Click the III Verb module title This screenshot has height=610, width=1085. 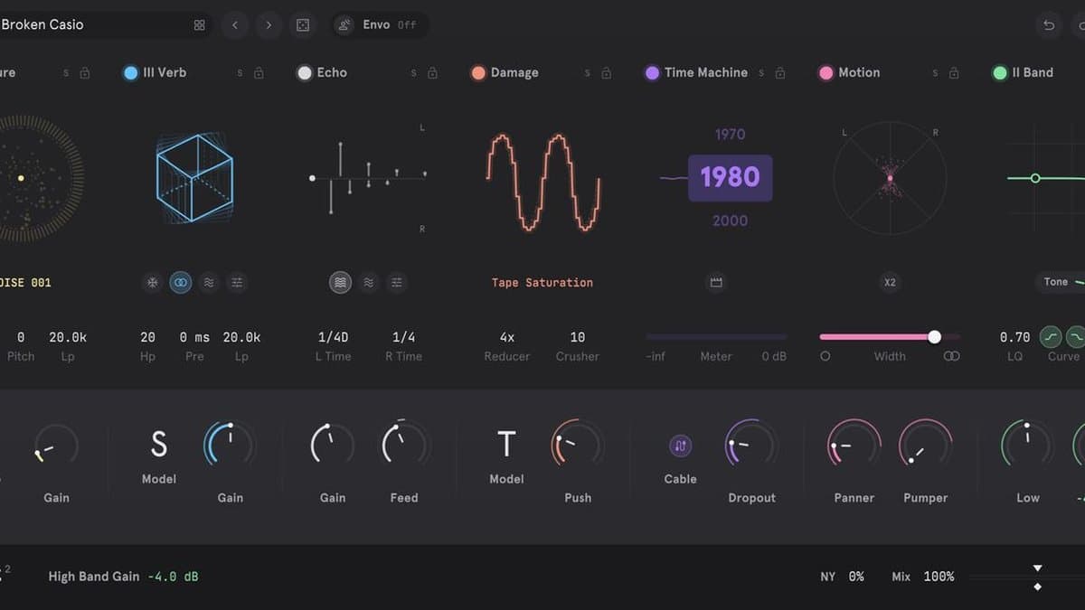point(165,73)
